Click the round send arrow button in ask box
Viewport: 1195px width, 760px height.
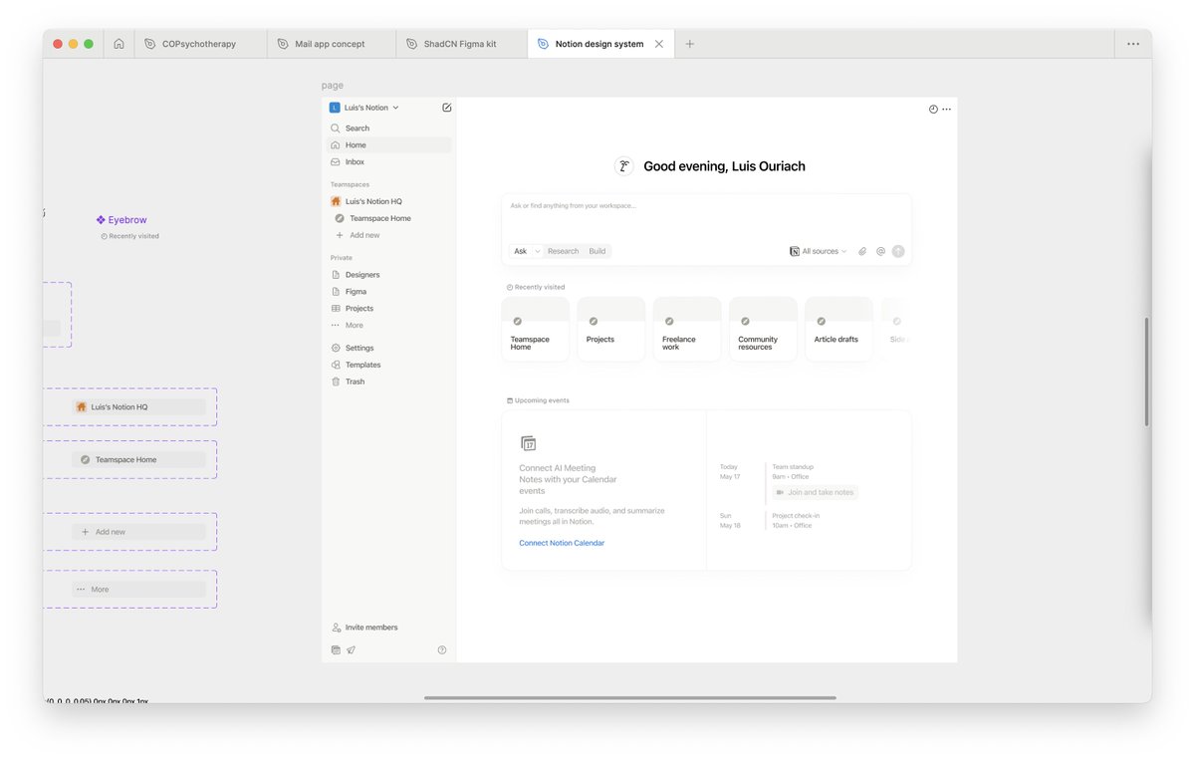898,252
